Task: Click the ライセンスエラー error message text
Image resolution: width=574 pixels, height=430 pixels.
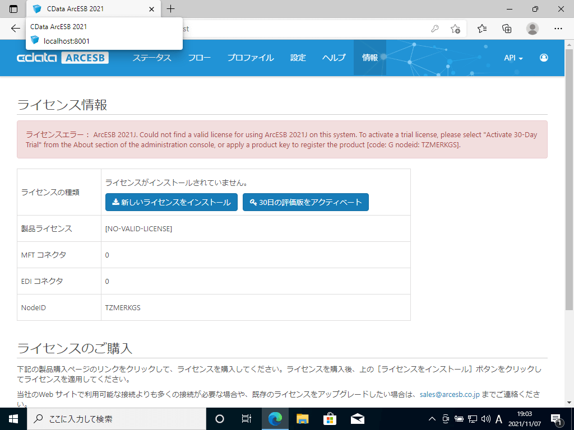Action: [x=281, y=139]
